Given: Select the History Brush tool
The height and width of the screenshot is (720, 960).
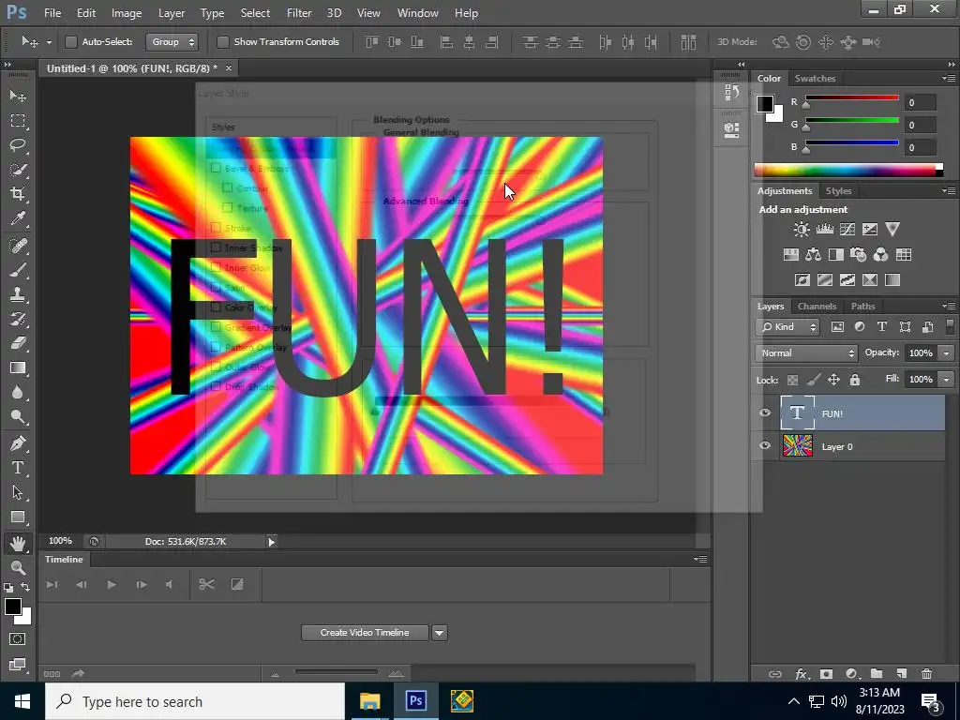Looking at the screenshot, I should tap(18, 319).
